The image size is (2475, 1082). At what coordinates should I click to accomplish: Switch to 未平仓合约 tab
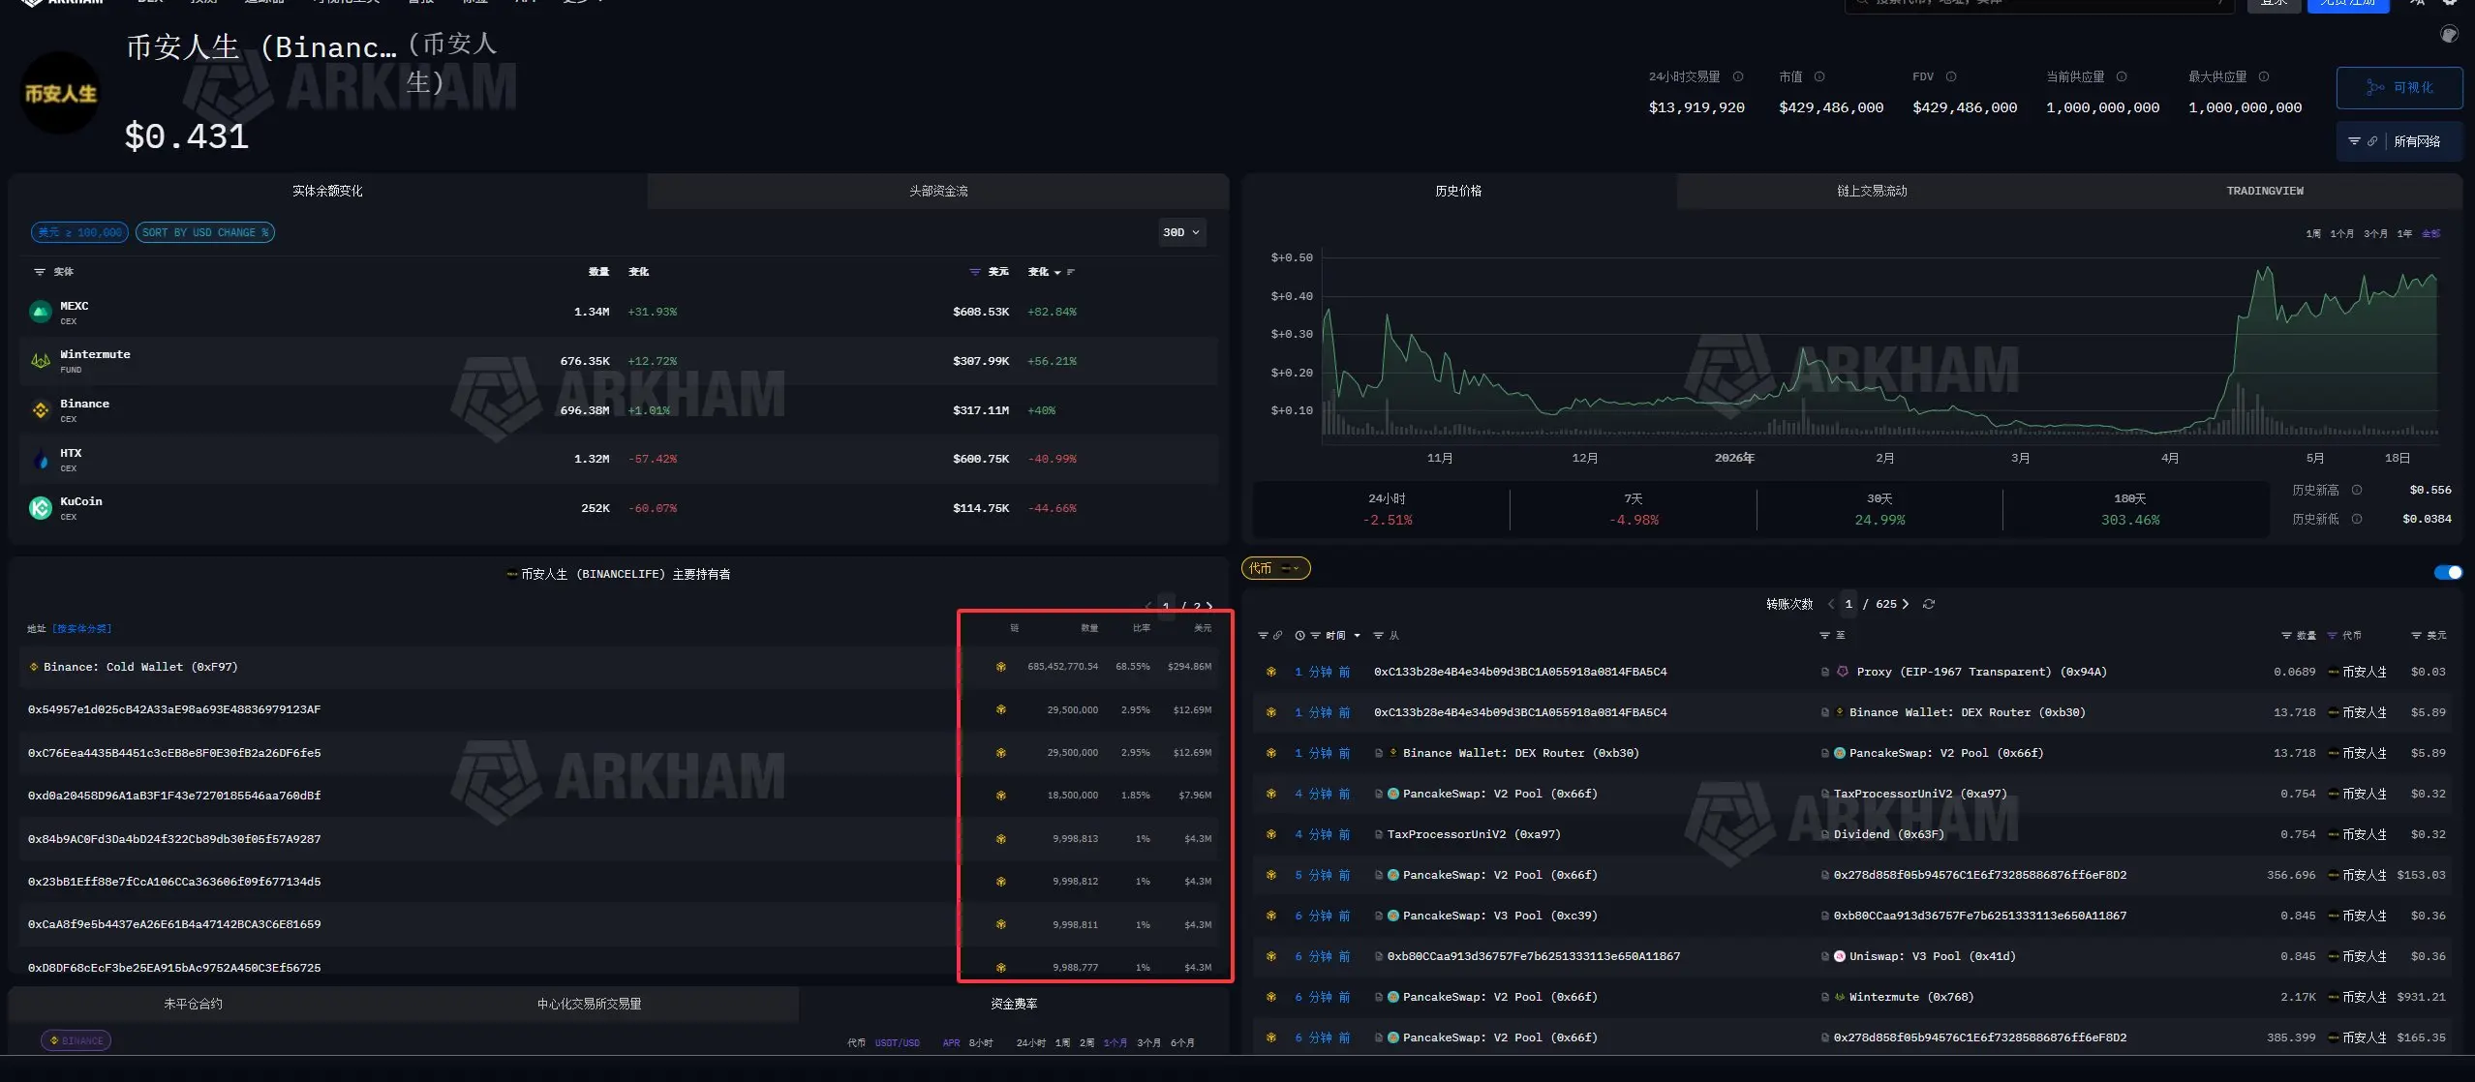pos(193,1004)
